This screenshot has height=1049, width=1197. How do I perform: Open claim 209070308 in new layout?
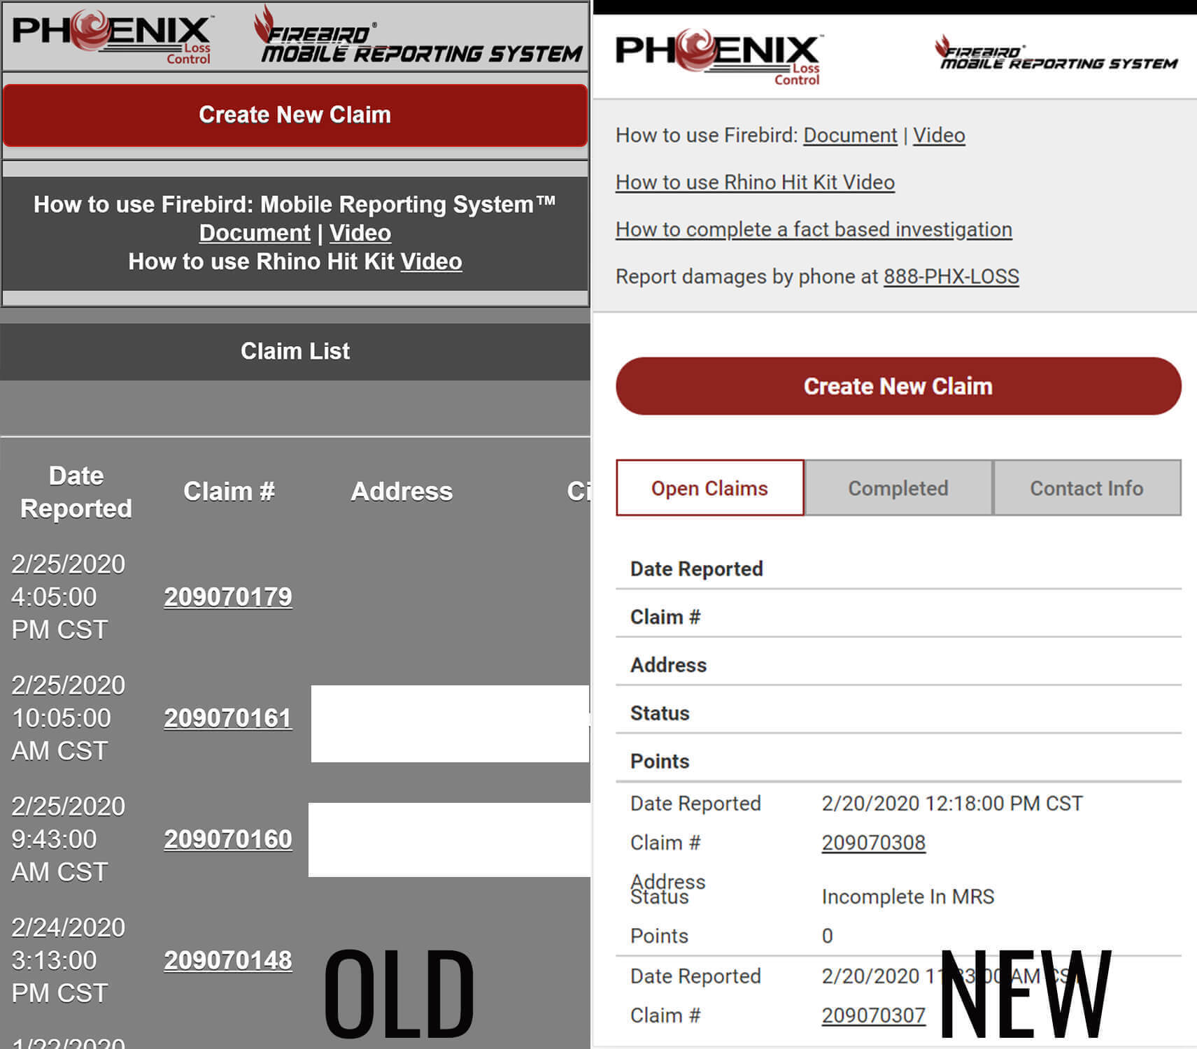(873, 843)
